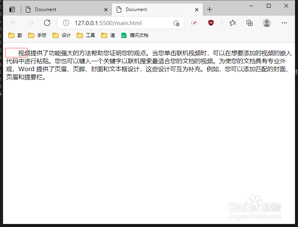Image resolution: width=298 pixels, height=227 pixels.
Task: Maximize the browser window
Action: coord(269,6)
